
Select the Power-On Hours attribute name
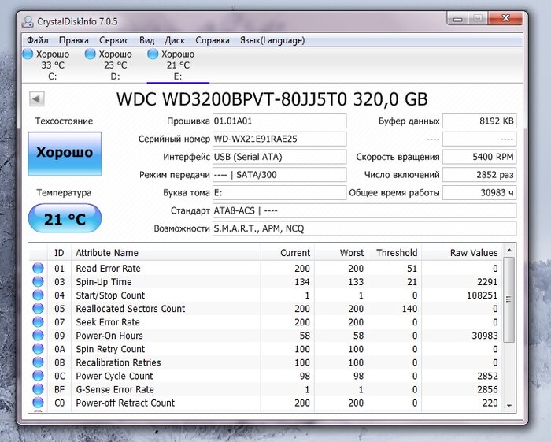[x=109, y=336]
